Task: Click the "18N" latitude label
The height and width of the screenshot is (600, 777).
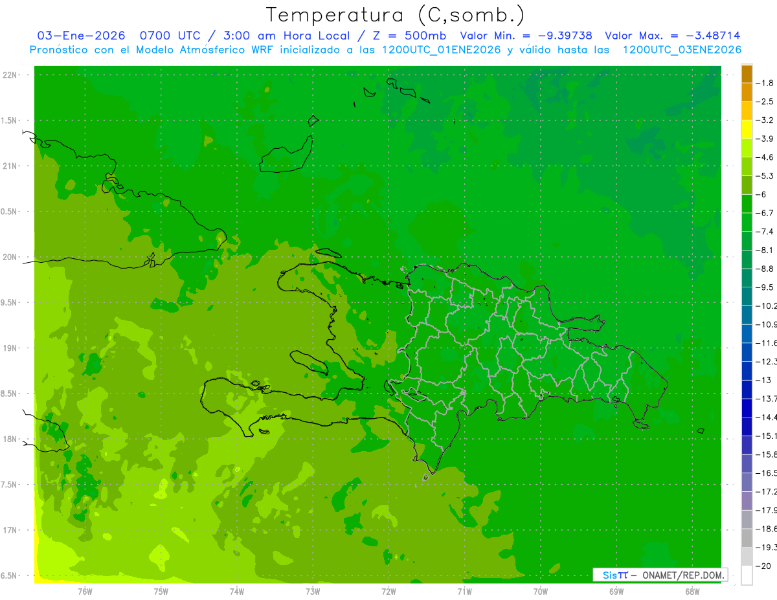Action: click(x=9, y=439)
